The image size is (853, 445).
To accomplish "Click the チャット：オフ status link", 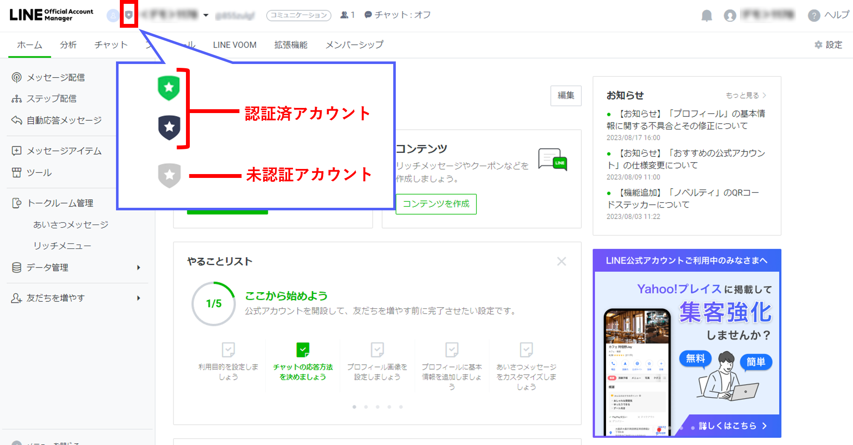I will click(397, 15).
